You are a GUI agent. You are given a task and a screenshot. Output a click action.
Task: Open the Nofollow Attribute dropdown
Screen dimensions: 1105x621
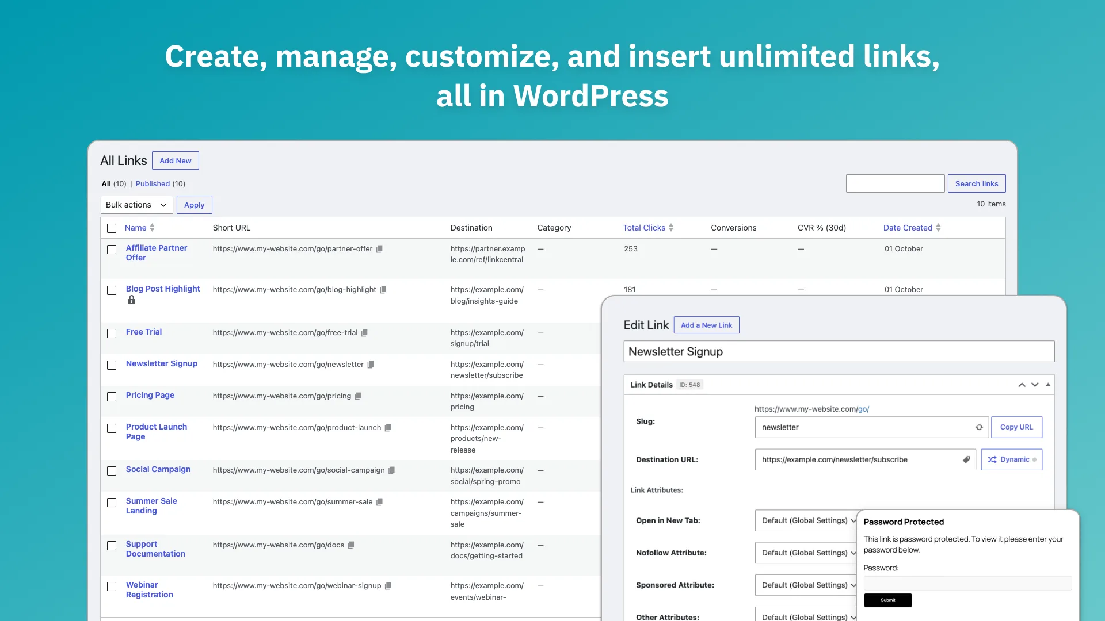click(806, 553)
